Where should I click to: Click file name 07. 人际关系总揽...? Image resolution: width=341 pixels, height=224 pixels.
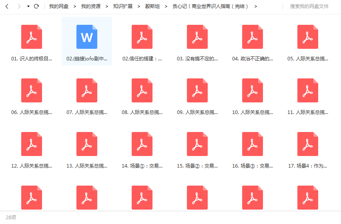pyautogui.click(x=87, y=112)
